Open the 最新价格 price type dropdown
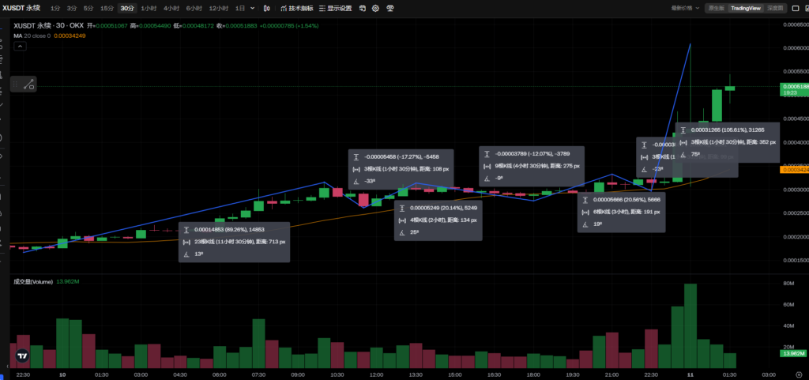The height and width of the screenshot is (380, 809). click(686, 8)
